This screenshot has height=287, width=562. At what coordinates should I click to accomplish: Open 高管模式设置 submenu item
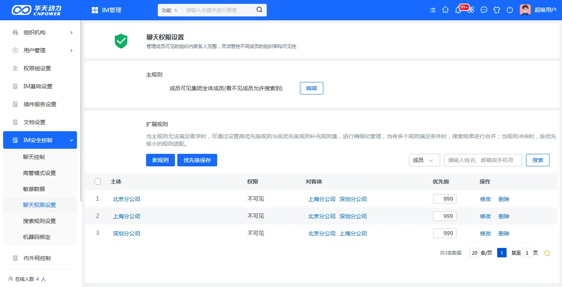click(39, 173)
